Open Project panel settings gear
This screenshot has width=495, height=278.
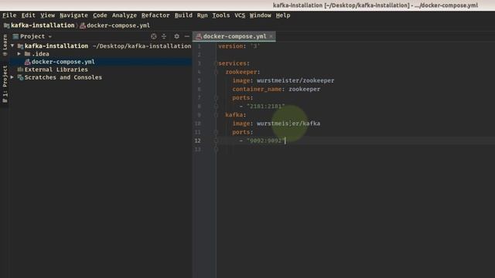click(177, 36)
